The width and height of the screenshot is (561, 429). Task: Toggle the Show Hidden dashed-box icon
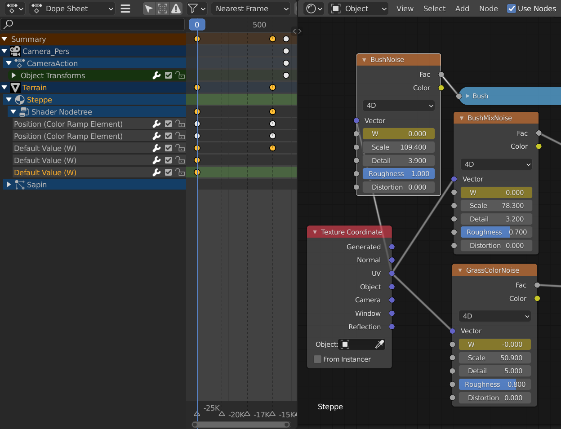pos(162,9)
